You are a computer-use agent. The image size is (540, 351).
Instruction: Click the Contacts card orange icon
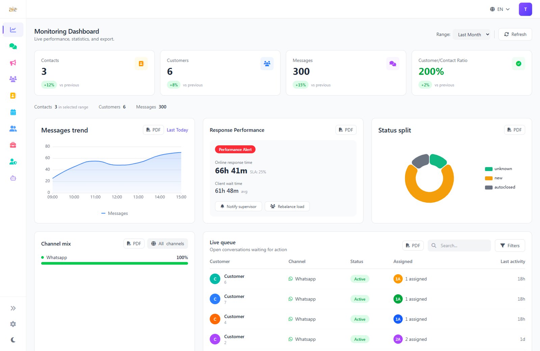coord(141,64)
